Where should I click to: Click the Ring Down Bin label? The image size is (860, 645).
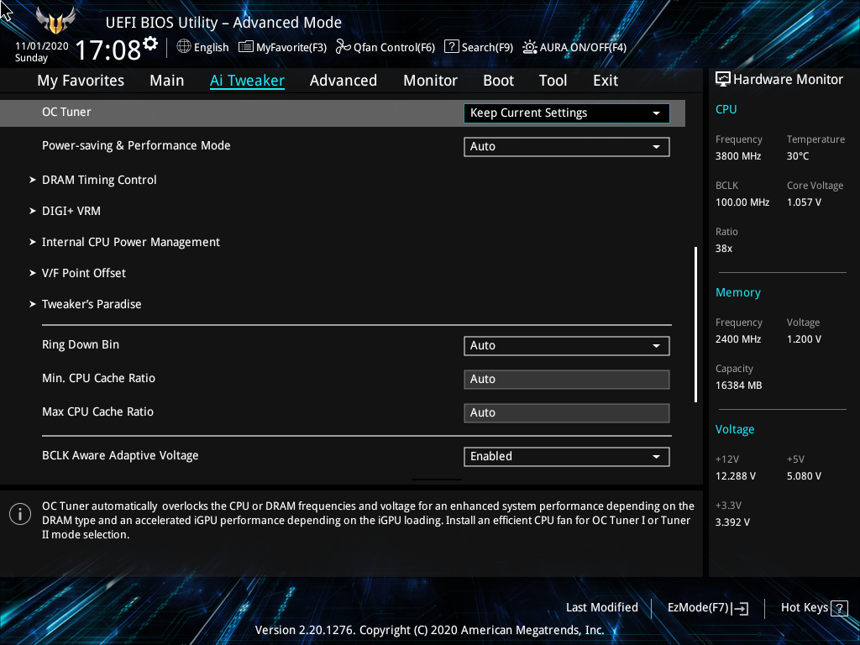pyautogui.click(x=81, y=345)
